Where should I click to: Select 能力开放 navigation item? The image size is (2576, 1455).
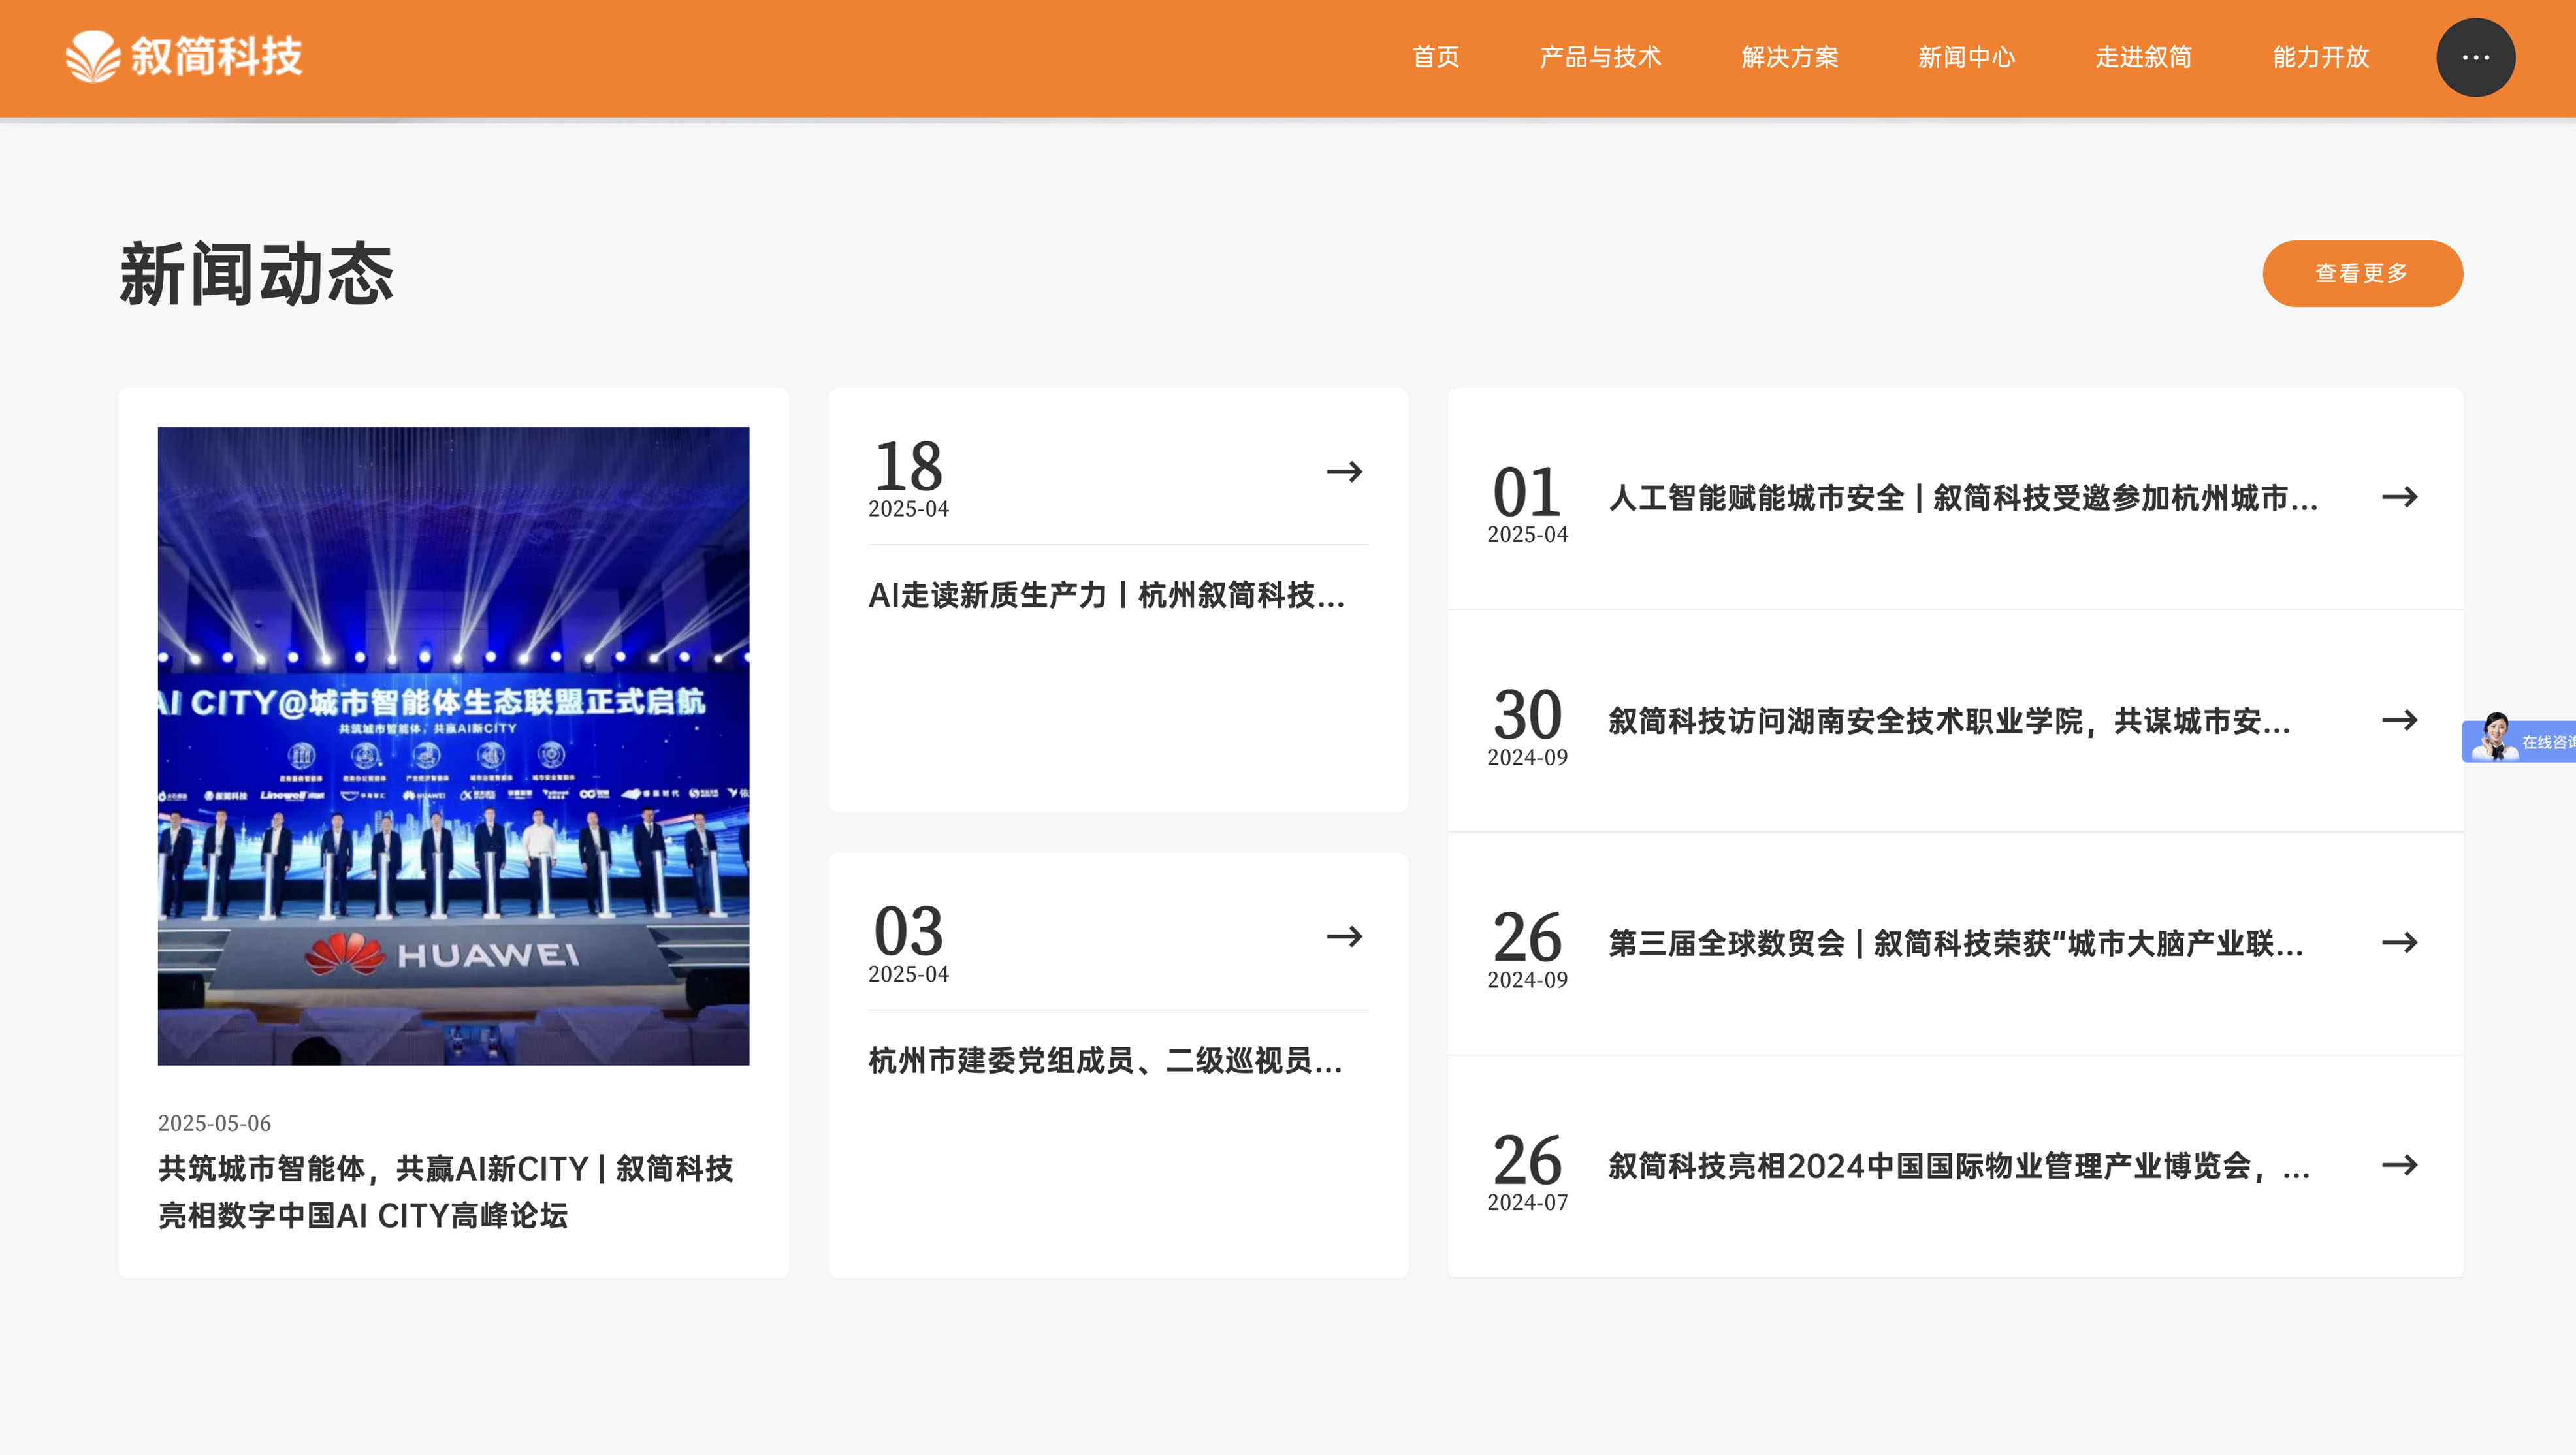point(2320,58)
